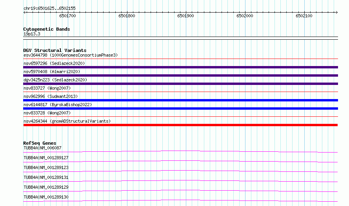Click the left arrow of the coordinate ruler
Image resolution: width=349 pixels, height=206 pixels.
tap(24, 12)
